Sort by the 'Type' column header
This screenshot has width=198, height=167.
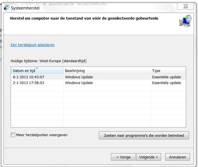168,71
